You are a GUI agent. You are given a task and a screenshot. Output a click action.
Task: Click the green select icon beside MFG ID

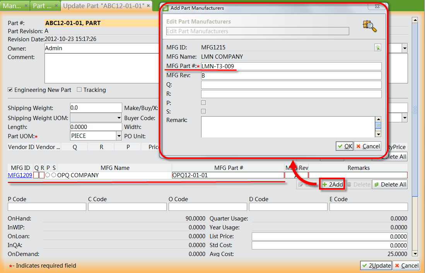(378, 47)
